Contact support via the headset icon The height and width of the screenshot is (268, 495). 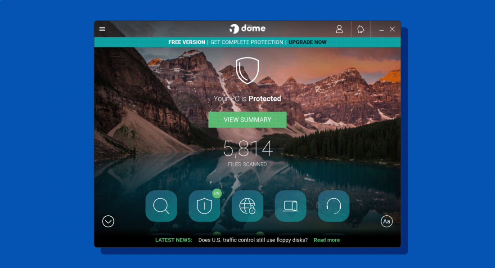[x=333, y=206]
